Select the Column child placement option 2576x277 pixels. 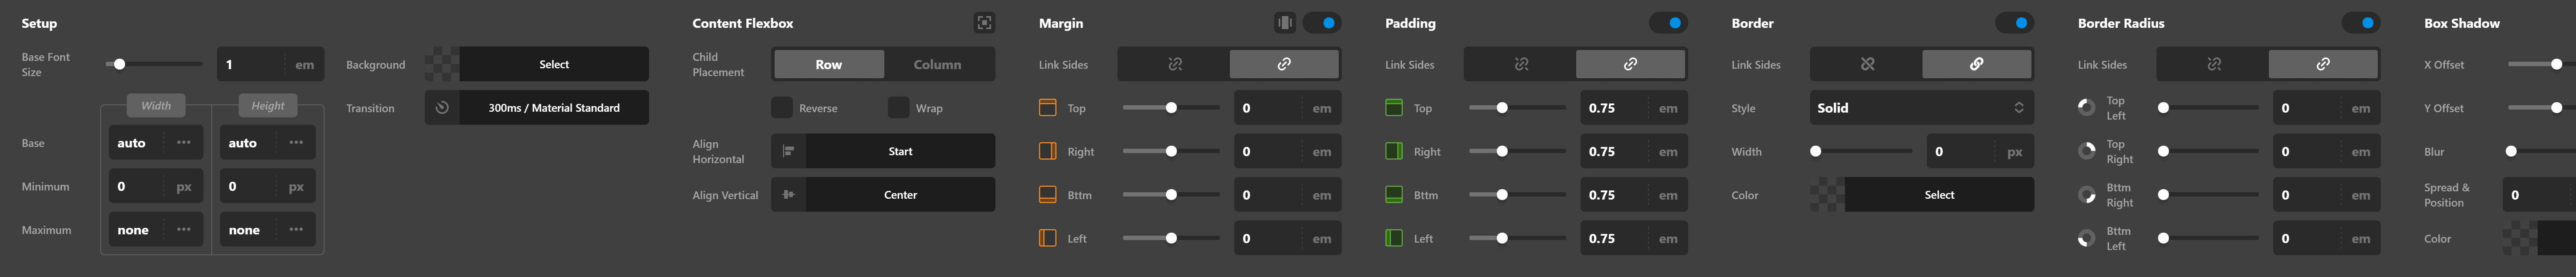(x=938, y=64)
